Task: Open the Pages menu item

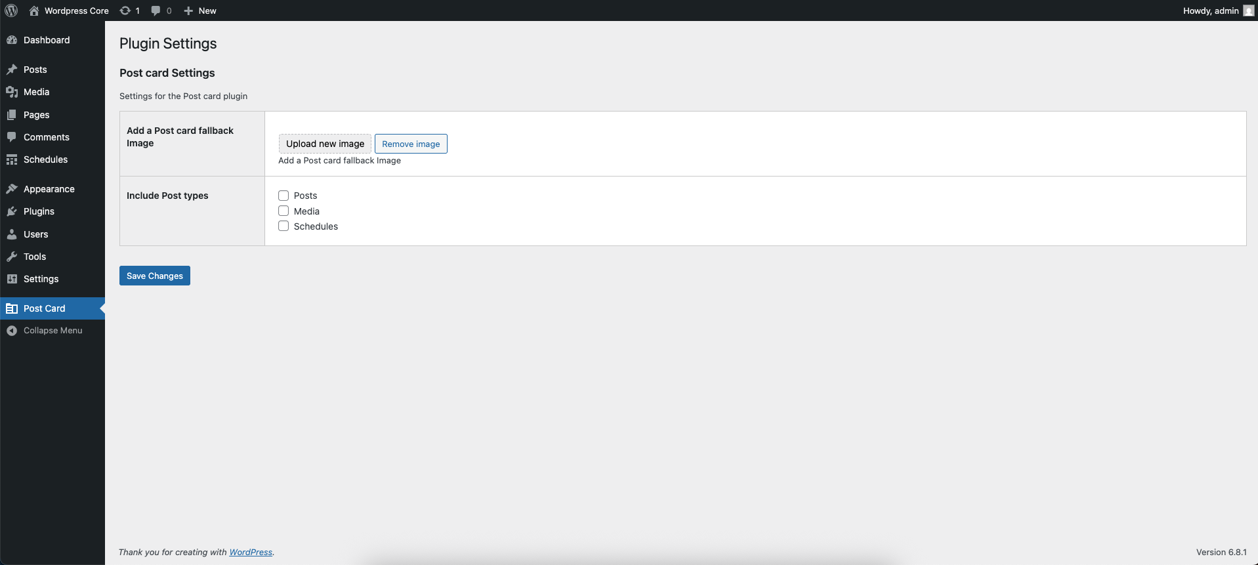Action: click(52, 115)
